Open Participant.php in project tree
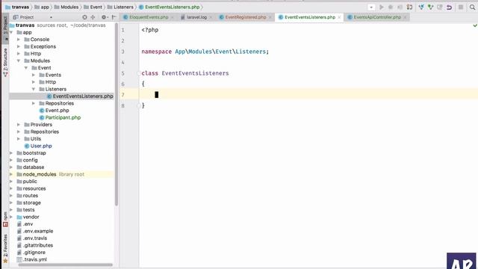This screenshot has width=478, height=269. [x=60, y=117]
